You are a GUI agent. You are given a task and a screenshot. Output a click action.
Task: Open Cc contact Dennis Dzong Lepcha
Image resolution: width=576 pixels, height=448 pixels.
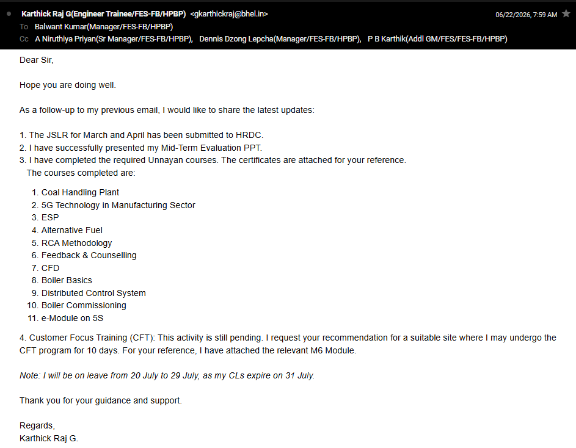(280, 39)
